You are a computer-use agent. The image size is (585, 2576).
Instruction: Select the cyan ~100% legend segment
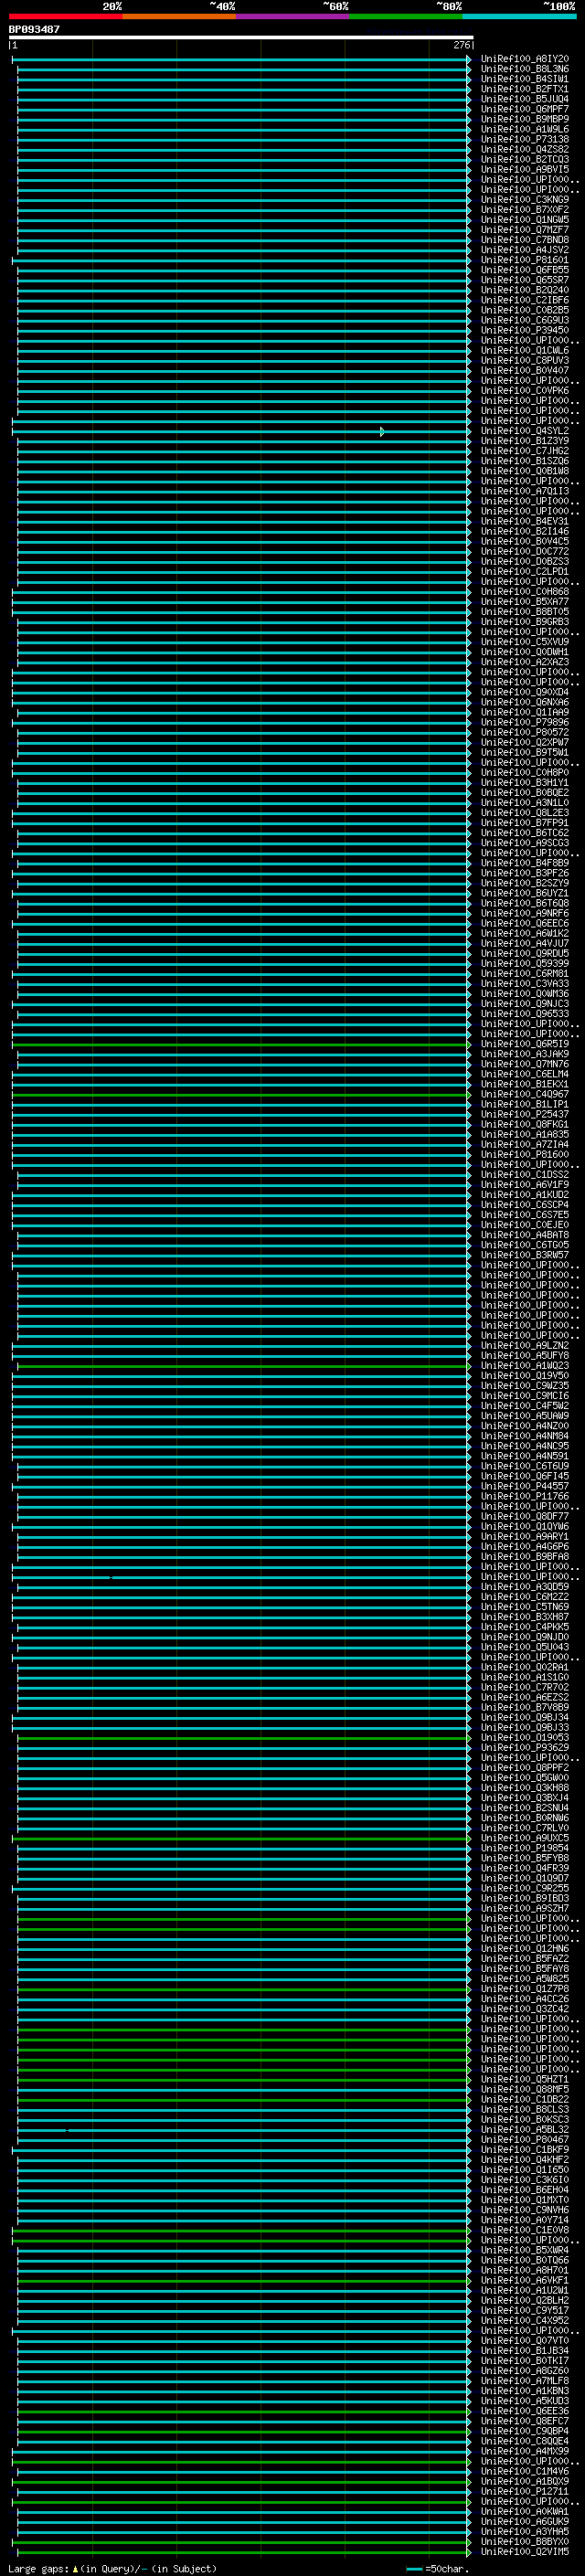point(519,16)
